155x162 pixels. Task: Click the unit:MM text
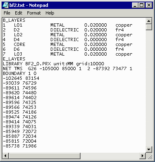point(63,64)
